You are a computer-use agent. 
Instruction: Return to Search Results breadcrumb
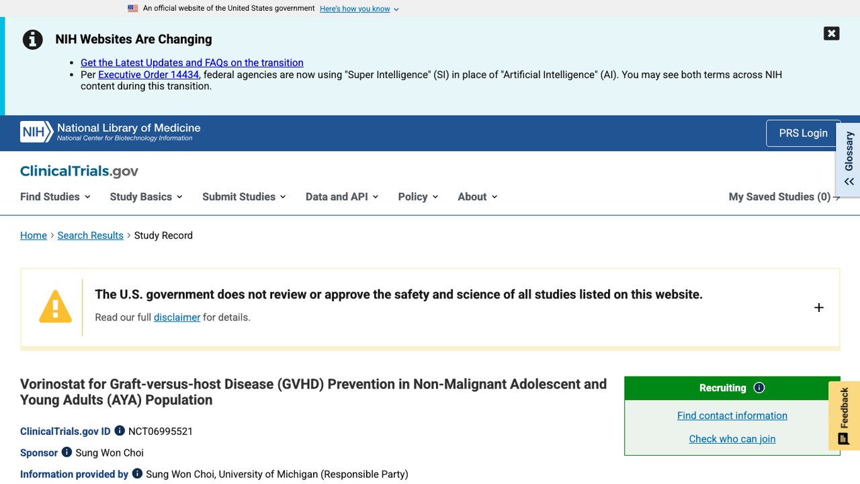click(91, 235)
